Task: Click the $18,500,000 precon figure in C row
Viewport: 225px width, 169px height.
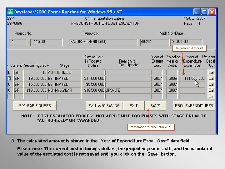Action: coord(35,90)
